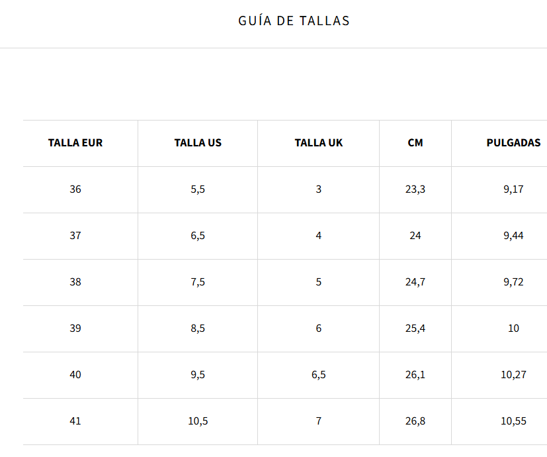Click UK size 3 cell
The height and width of the screenshot is (457, 547).
[319, 189]
